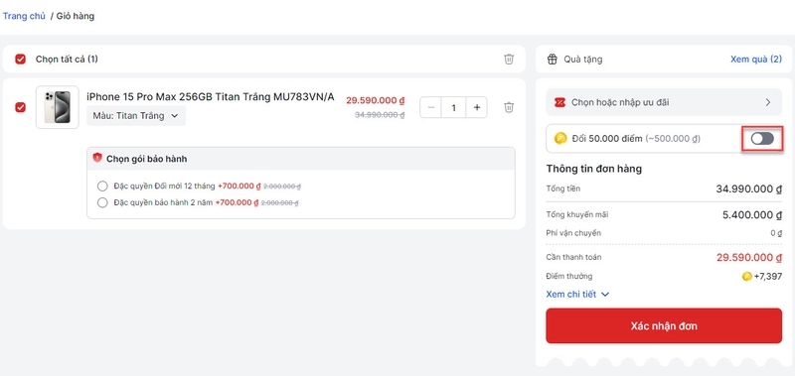Viewport: 795px width, 376px height.
Task: Click Cần thanh toán amount 29.590.000 ₫
Action: [x=749, y=257]
